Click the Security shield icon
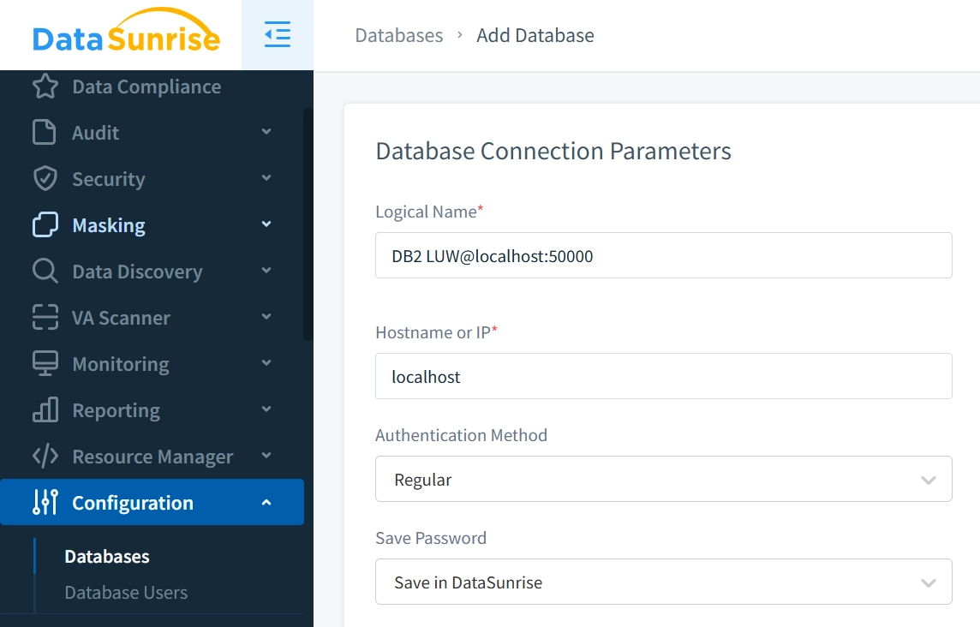 click(x=45, y=179)
